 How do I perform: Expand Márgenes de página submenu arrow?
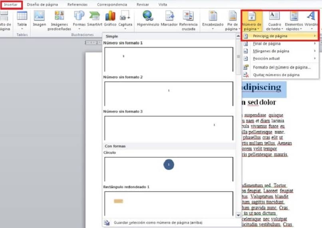point(314,51)
